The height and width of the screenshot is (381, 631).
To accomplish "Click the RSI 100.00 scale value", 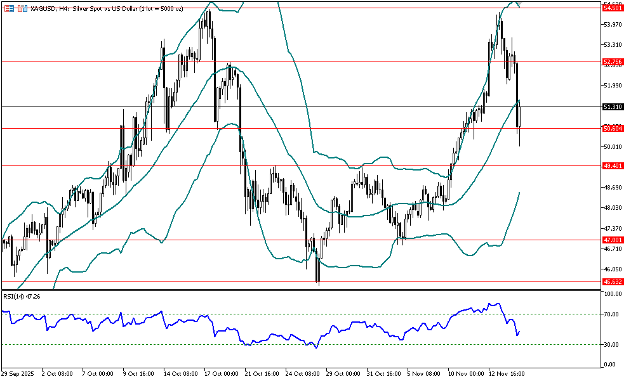I will (612, 295).
